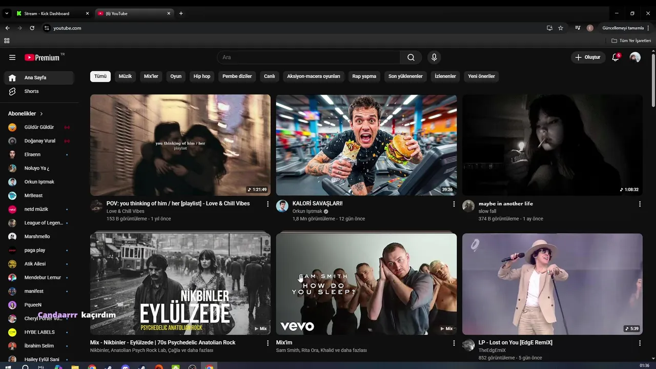Click the KALORİ SAVAŞLARI video title

pos(318,203)
